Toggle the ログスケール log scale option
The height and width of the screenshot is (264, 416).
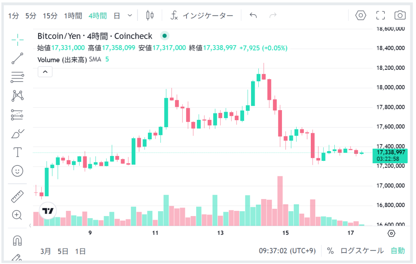pos(362,251)
